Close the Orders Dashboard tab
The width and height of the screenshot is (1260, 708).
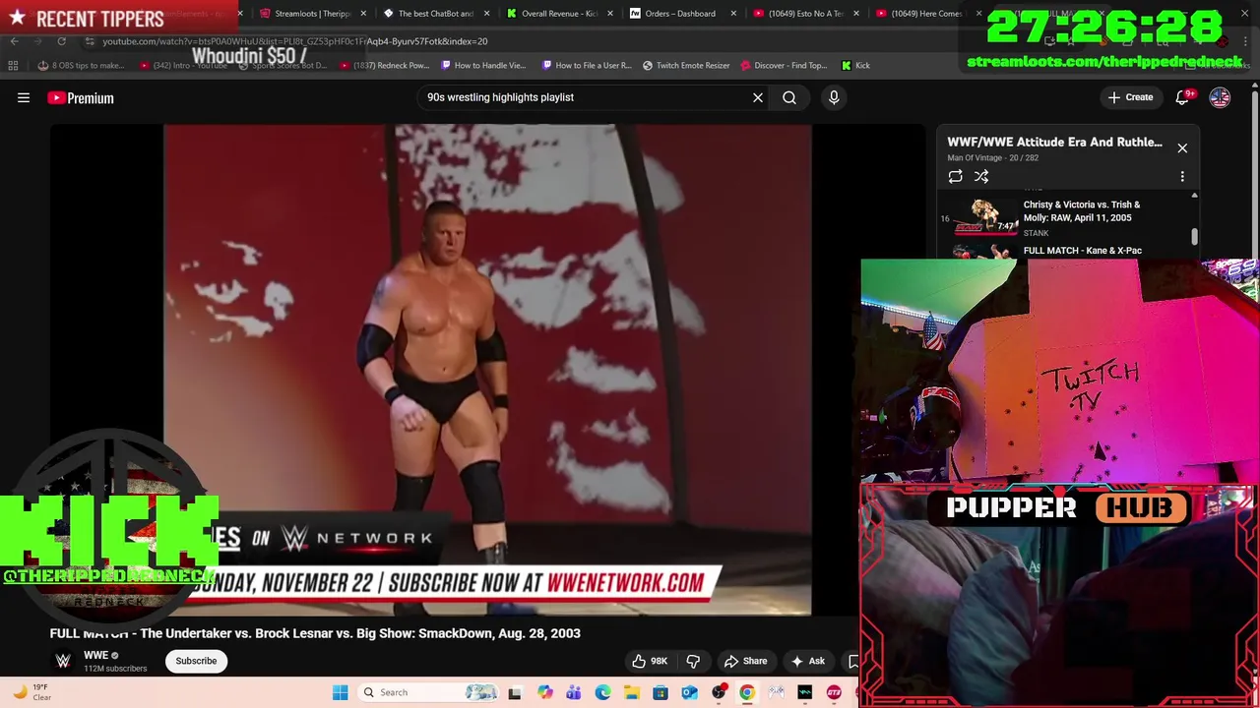click(733, 14)
